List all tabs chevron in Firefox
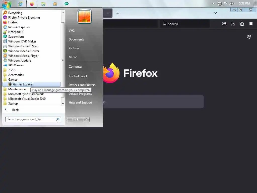This screenshot has width=257, height=193. [215, 13]
